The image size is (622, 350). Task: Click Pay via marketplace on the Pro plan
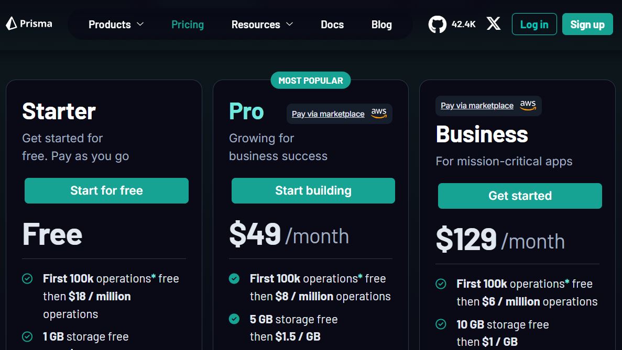(328, 114)
